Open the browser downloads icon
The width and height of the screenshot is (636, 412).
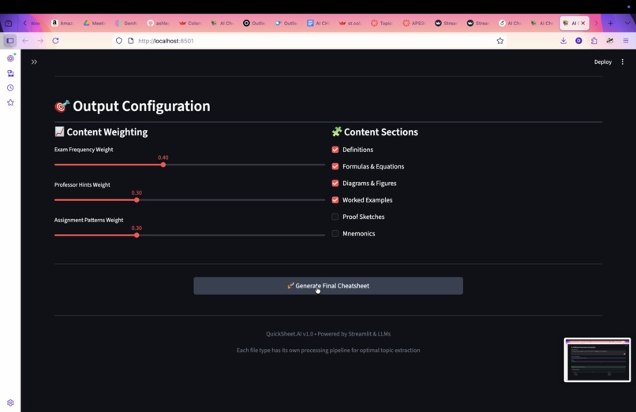563,40
